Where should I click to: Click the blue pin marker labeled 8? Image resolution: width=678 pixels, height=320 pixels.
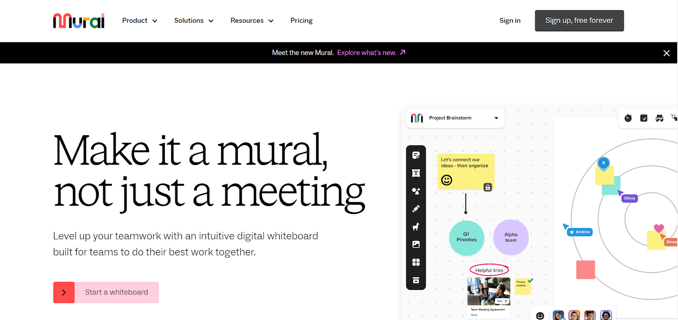(603, 163)
